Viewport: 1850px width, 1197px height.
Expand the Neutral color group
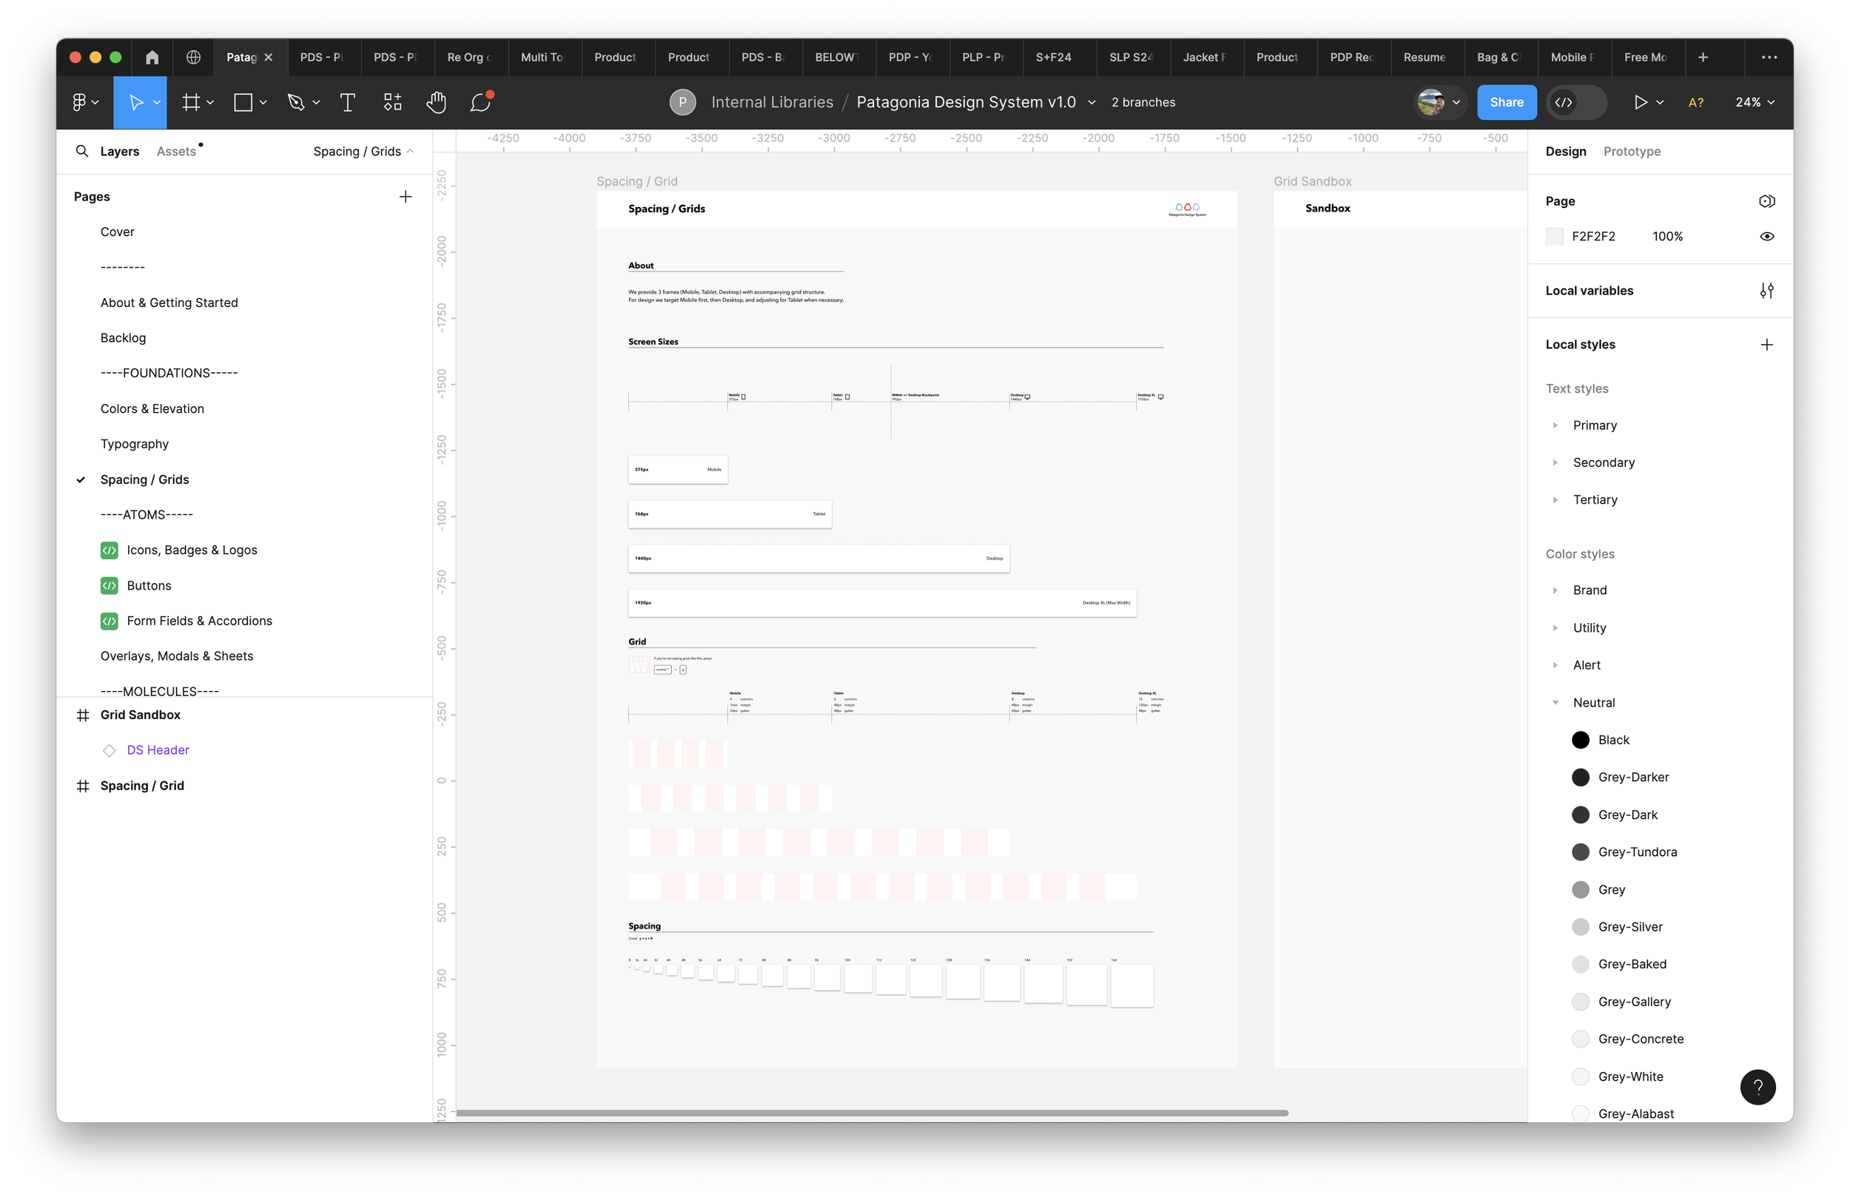(1556, 702)
